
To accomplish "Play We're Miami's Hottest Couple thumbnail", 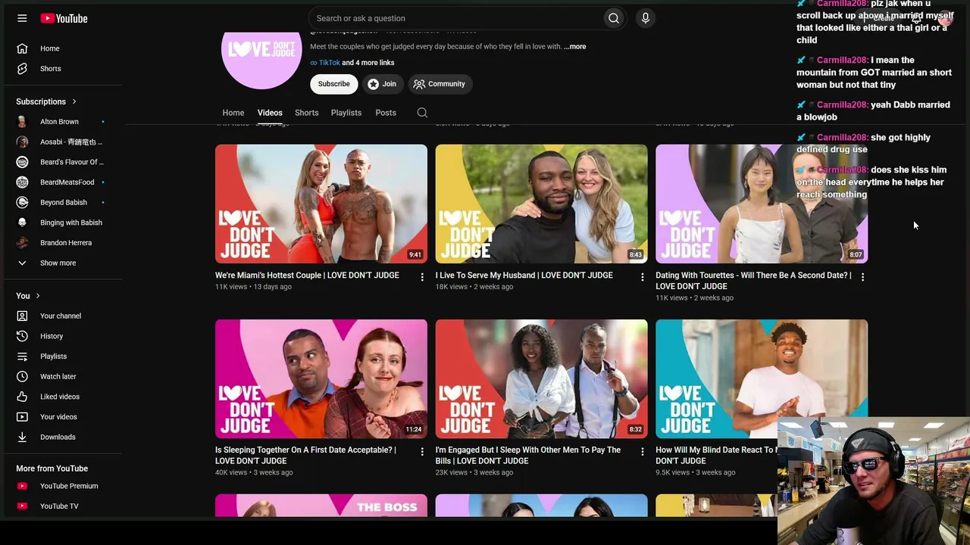I will point(321,204).
